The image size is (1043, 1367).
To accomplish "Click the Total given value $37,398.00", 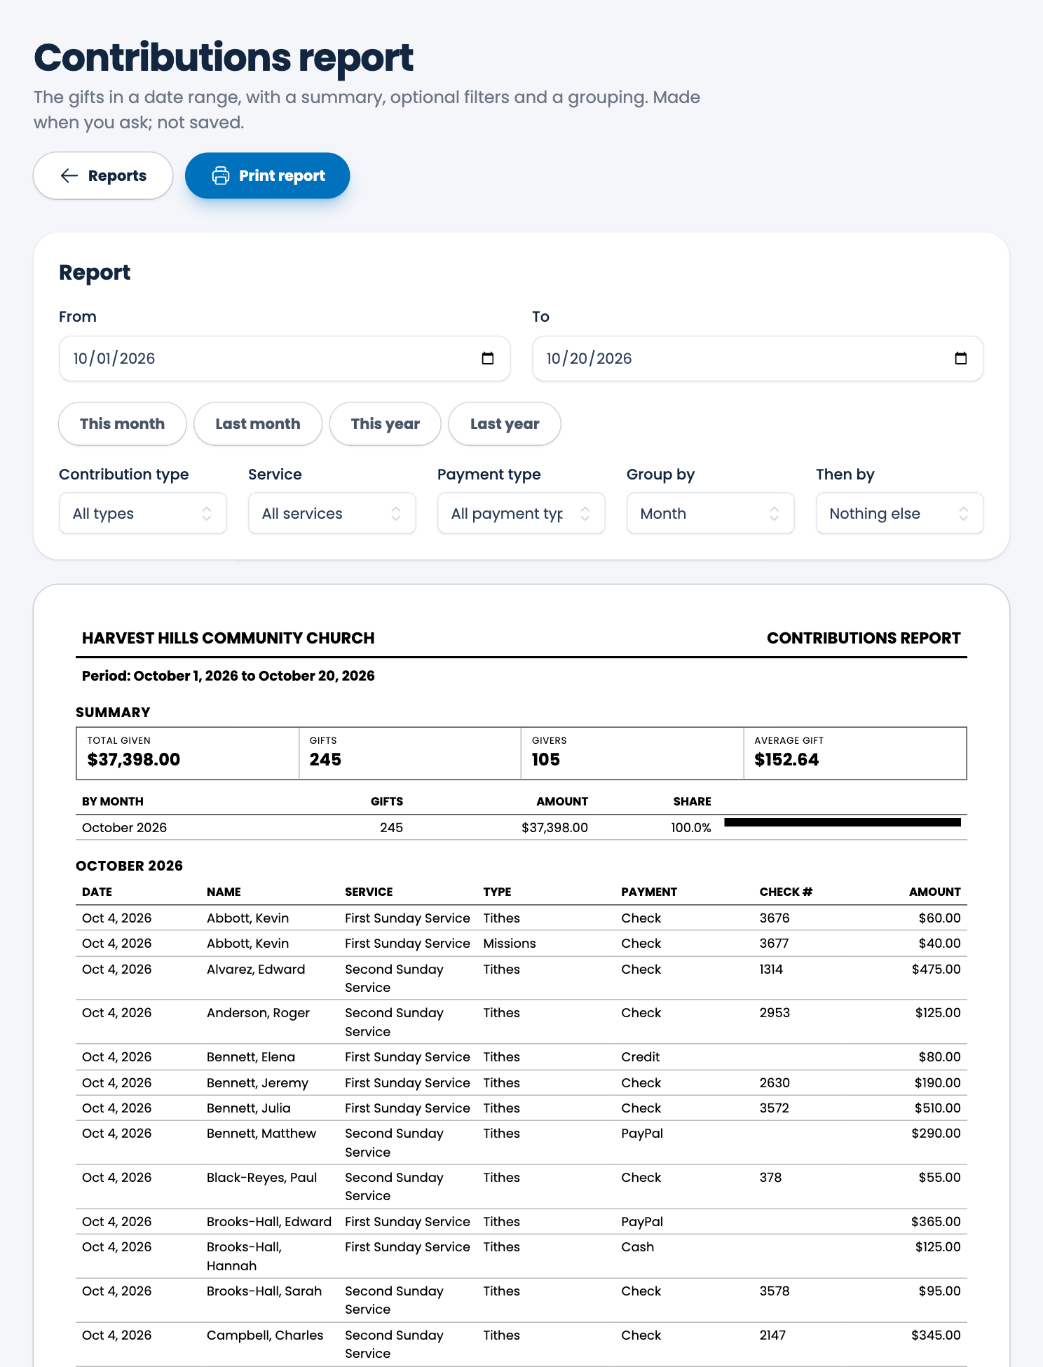I will (134, 759).
